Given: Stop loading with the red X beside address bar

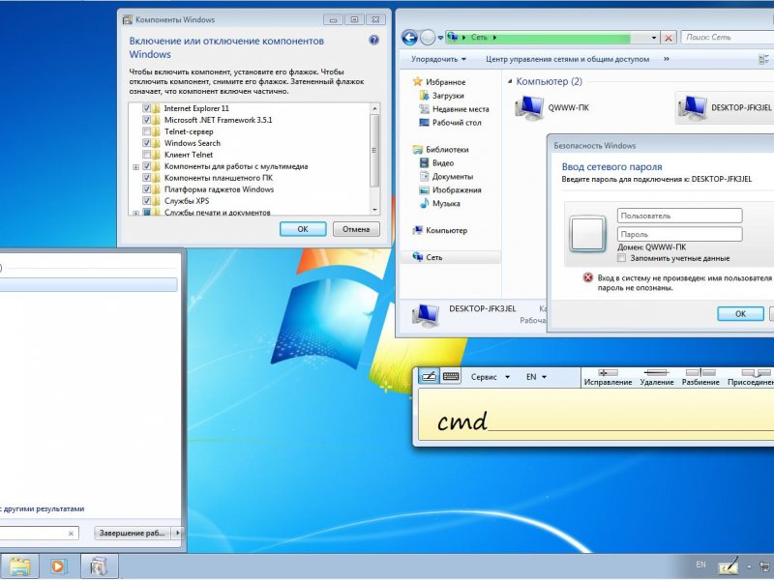Looking at the screenshot, I should (669, 38).
